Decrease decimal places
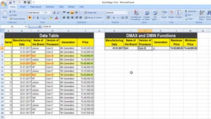211x119 pixels. 126,18
